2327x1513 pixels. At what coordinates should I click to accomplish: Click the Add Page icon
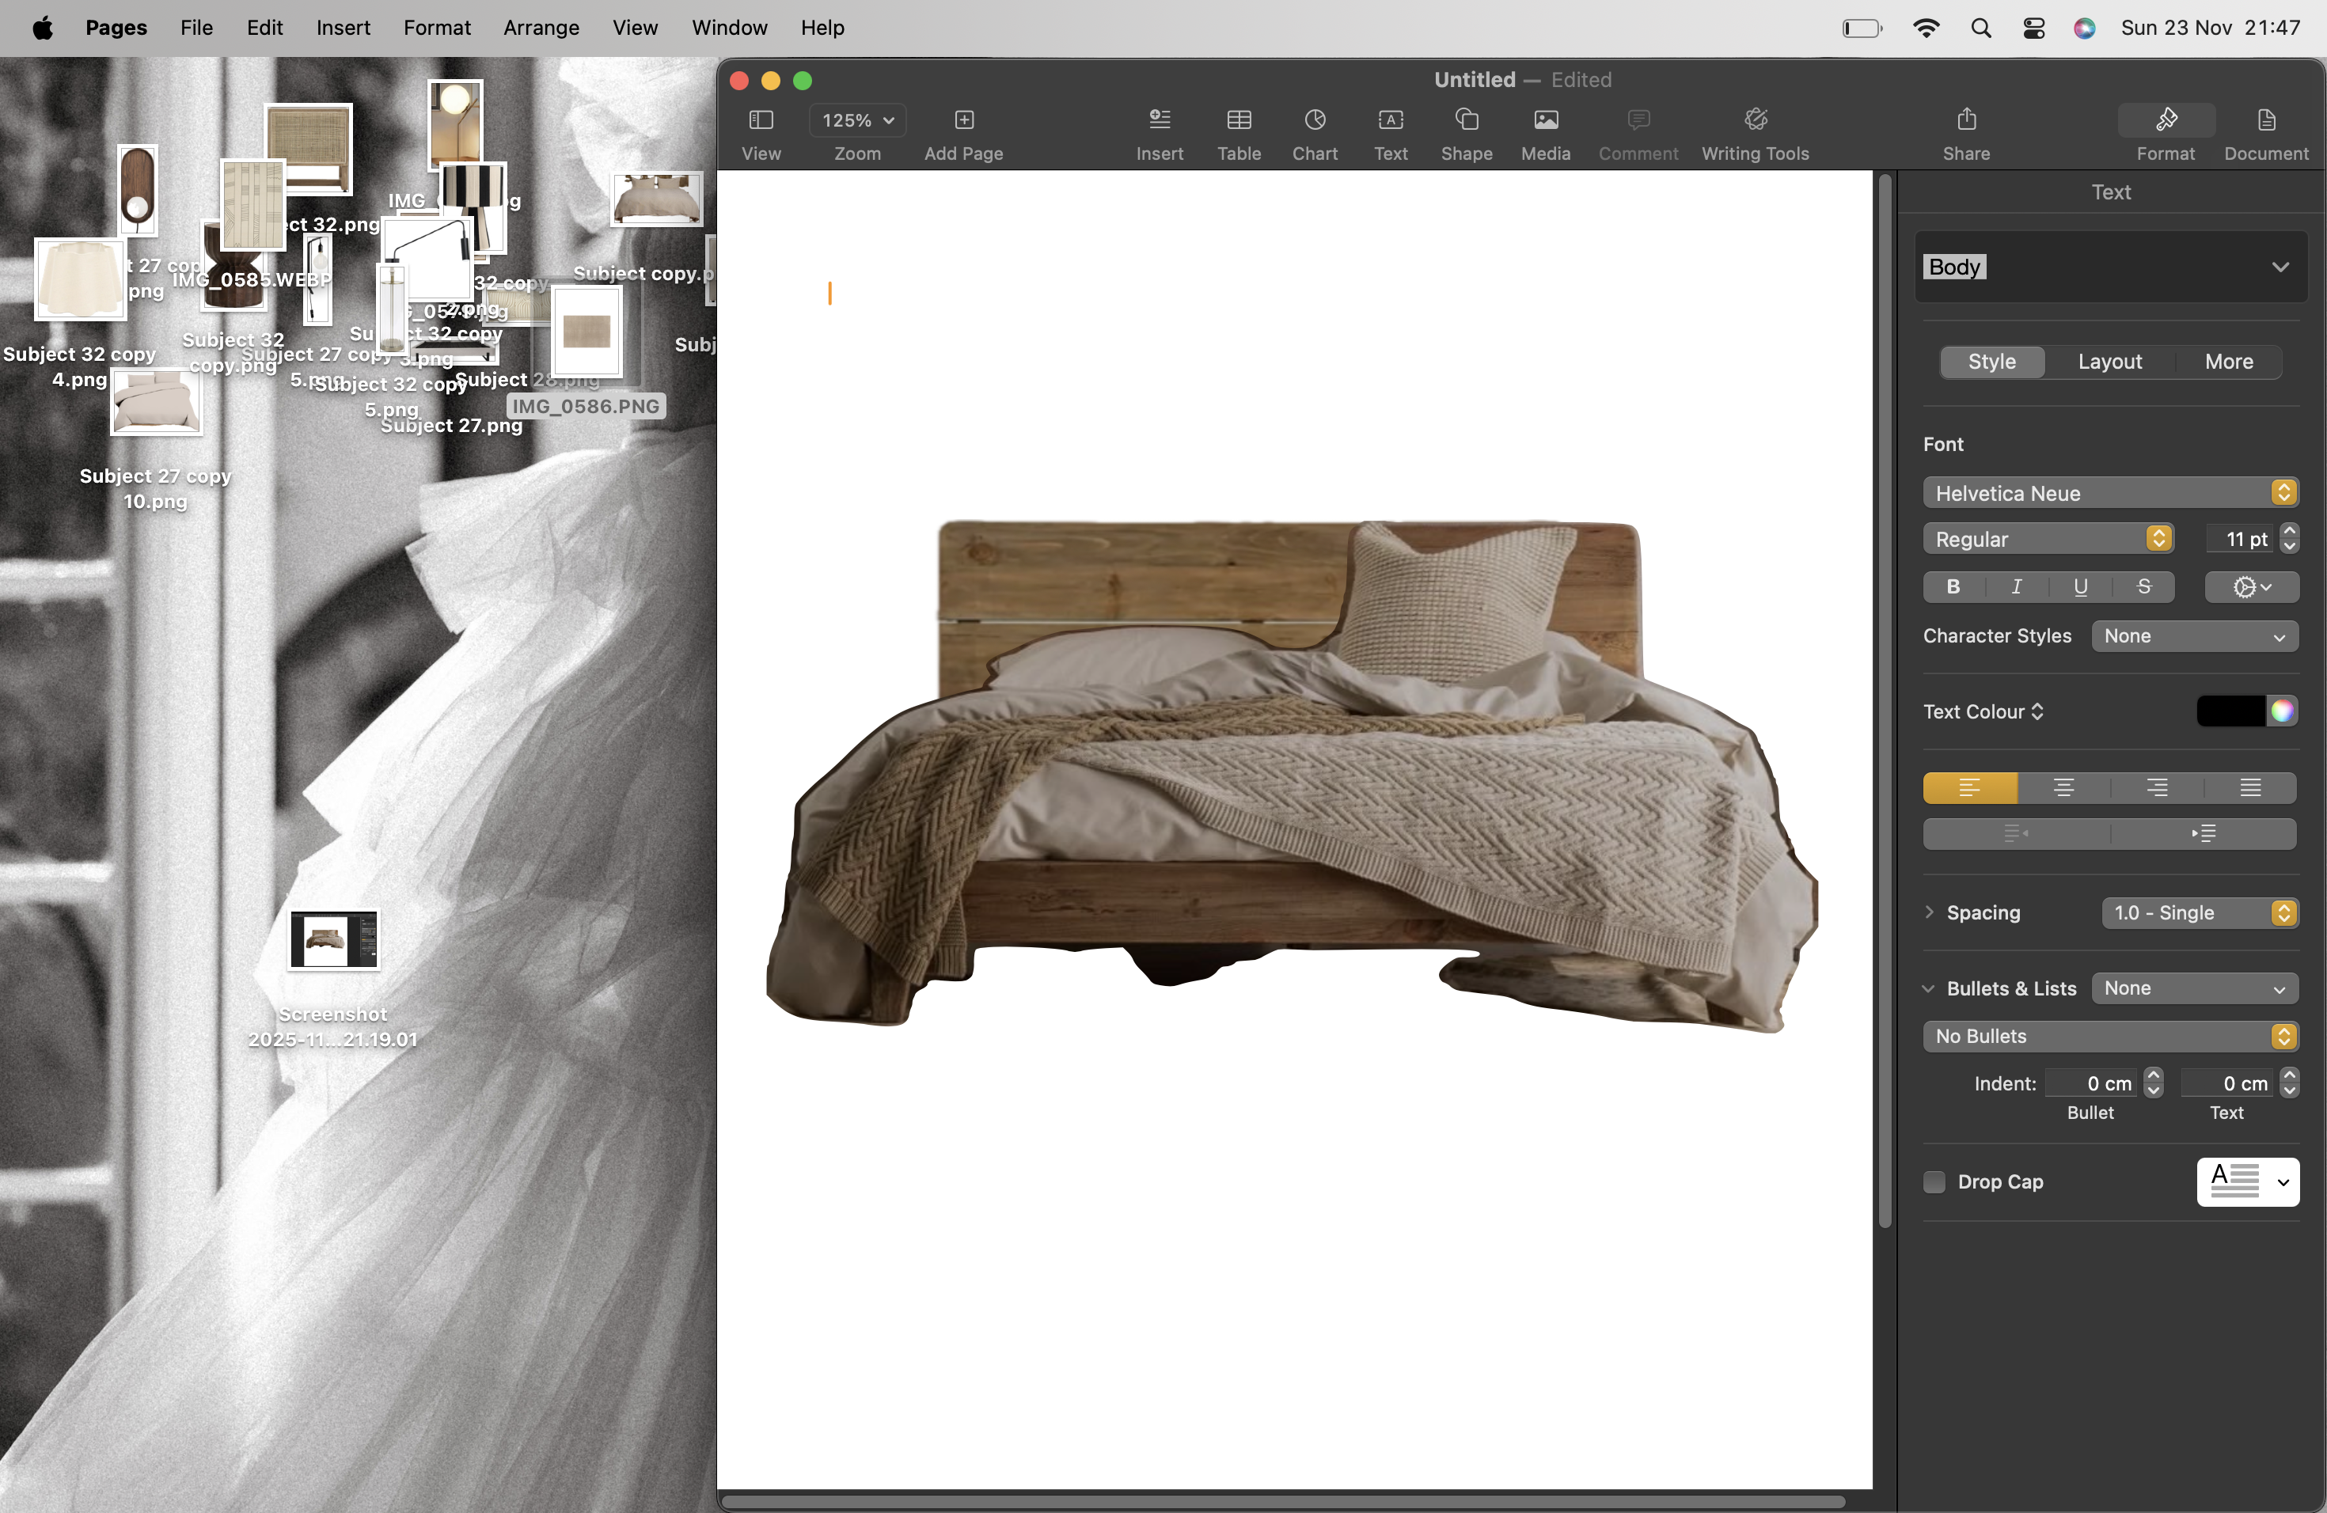click(x=963, y=120)
